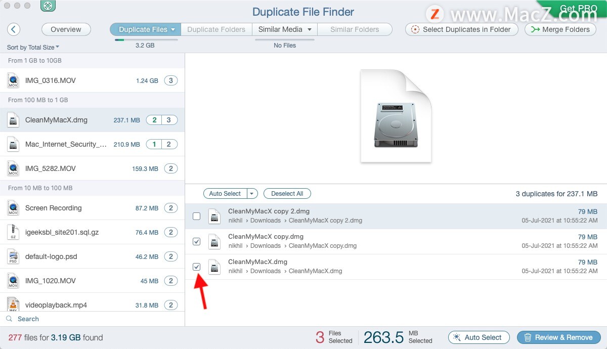Uncheck the CleanMyMacX.dmg checkbox
The width and height of the screenshot is (607, 349).
(x=197, y=267)
